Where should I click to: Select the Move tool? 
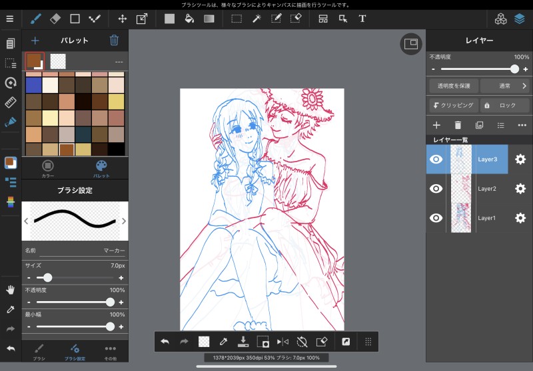[122, 19]
